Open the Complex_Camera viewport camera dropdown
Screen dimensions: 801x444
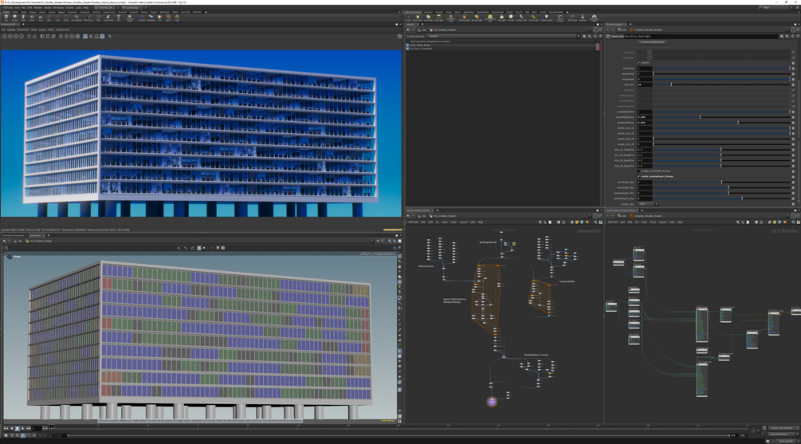pos(384,254)
